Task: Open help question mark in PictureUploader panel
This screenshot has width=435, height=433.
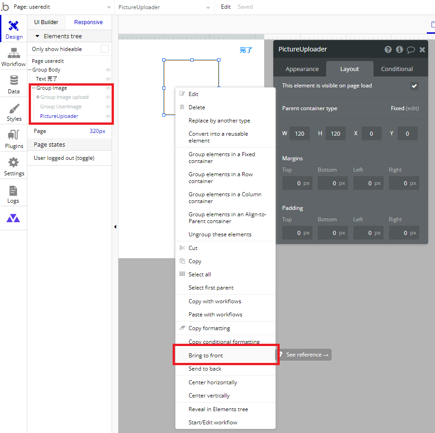Action: pyautogui.click(x=388, y=49)
